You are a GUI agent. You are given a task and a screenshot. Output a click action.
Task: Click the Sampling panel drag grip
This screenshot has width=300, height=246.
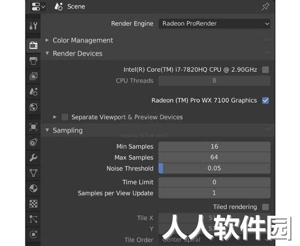[267, 131]
